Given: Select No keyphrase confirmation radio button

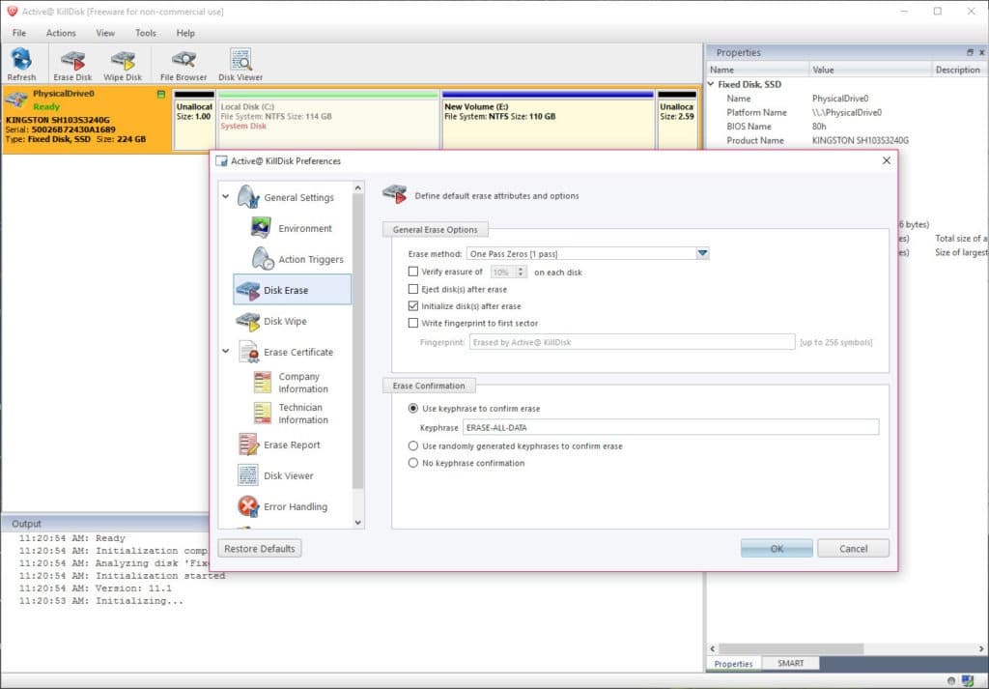Looking at the screenshot, I should point(414,463).
